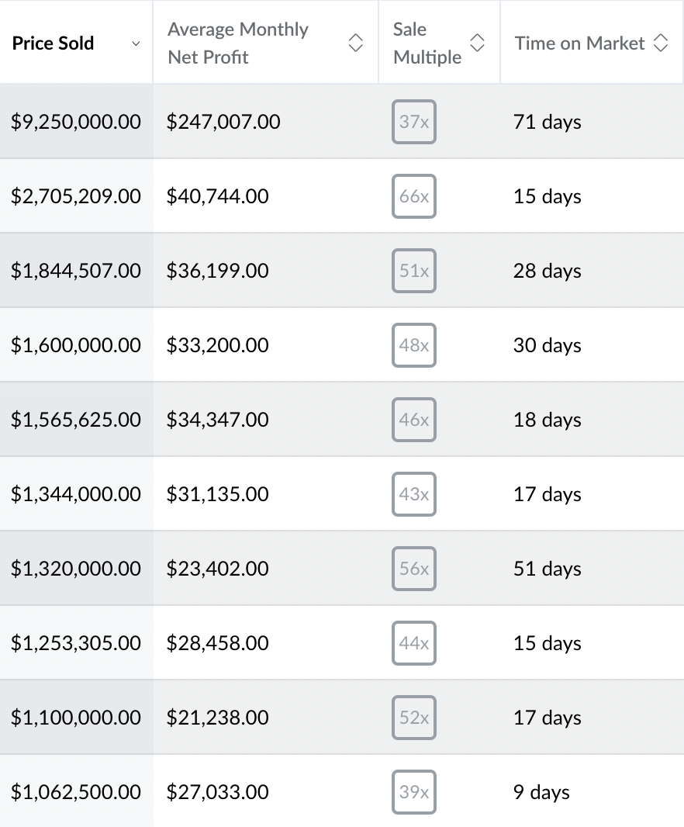Screen dimensions: 684x827
Task: Sort by the Price Sold header
Action: point(54,43)
